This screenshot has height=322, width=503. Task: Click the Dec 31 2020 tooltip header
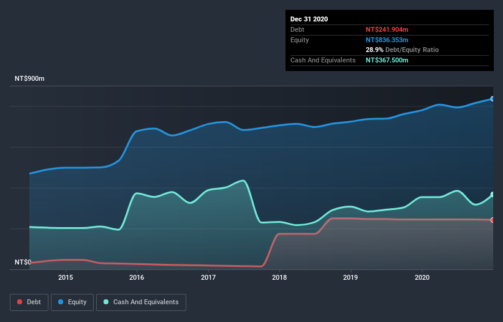coord(309,19)
